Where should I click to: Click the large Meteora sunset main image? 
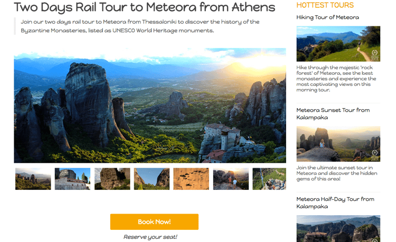150,105
